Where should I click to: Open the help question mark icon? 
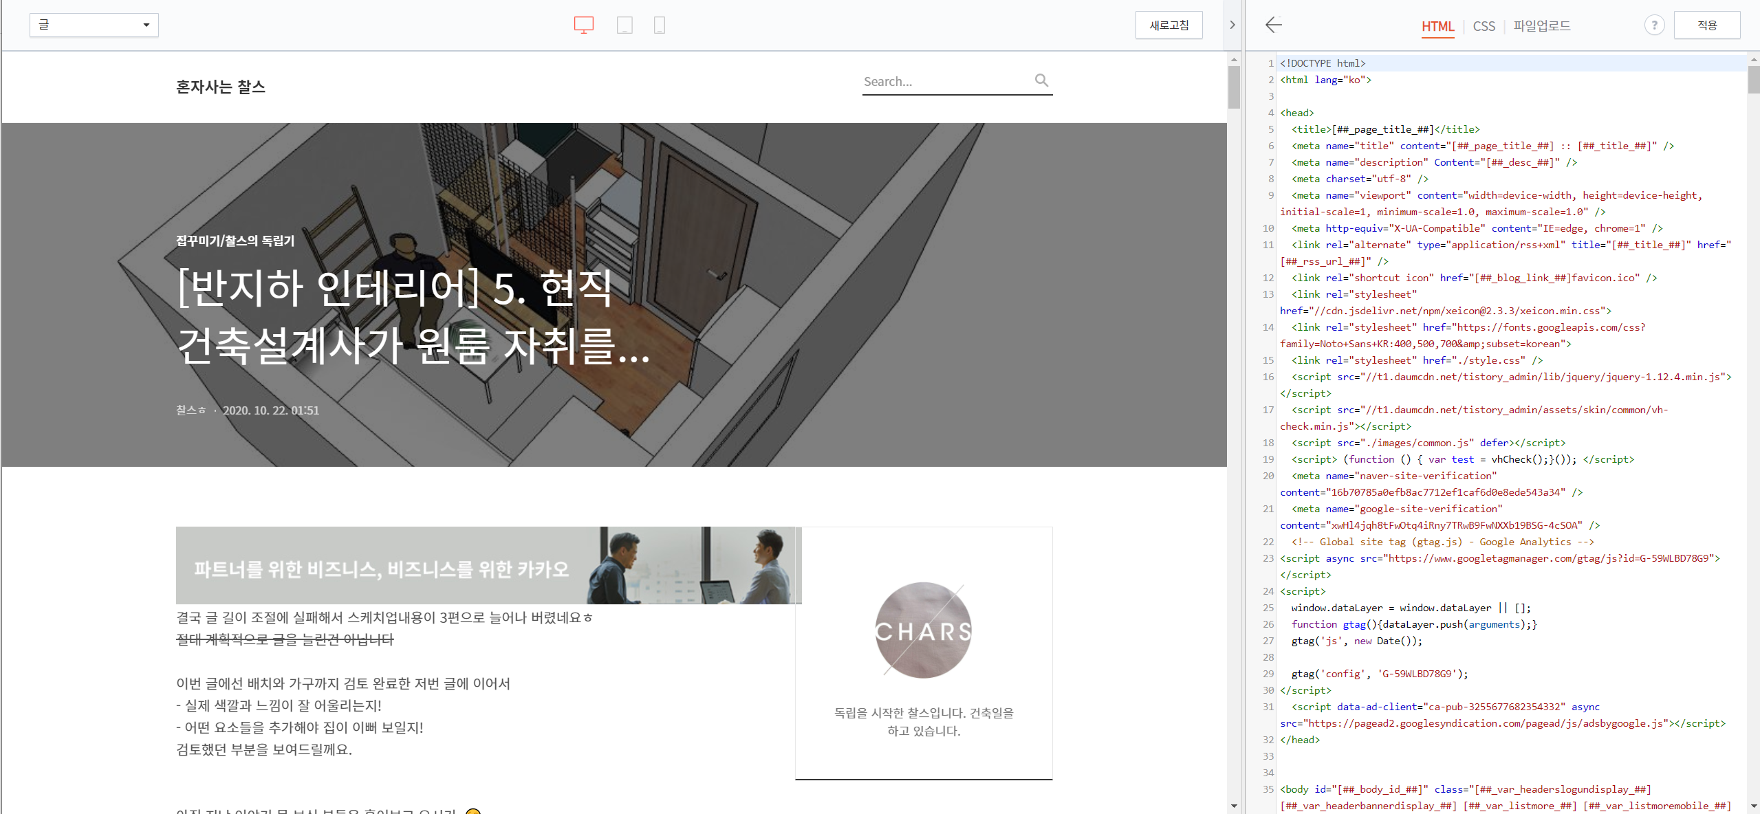pyautogui.click(x=1654, y=25)
